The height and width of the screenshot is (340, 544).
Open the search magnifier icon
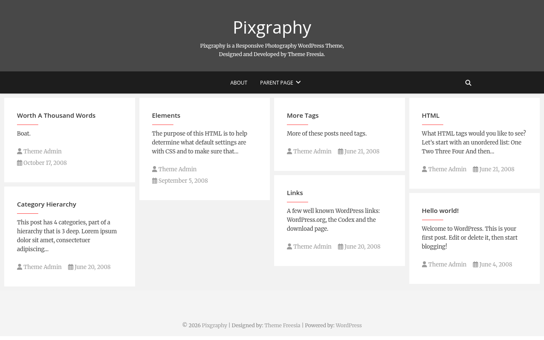[x=468, y=83]
